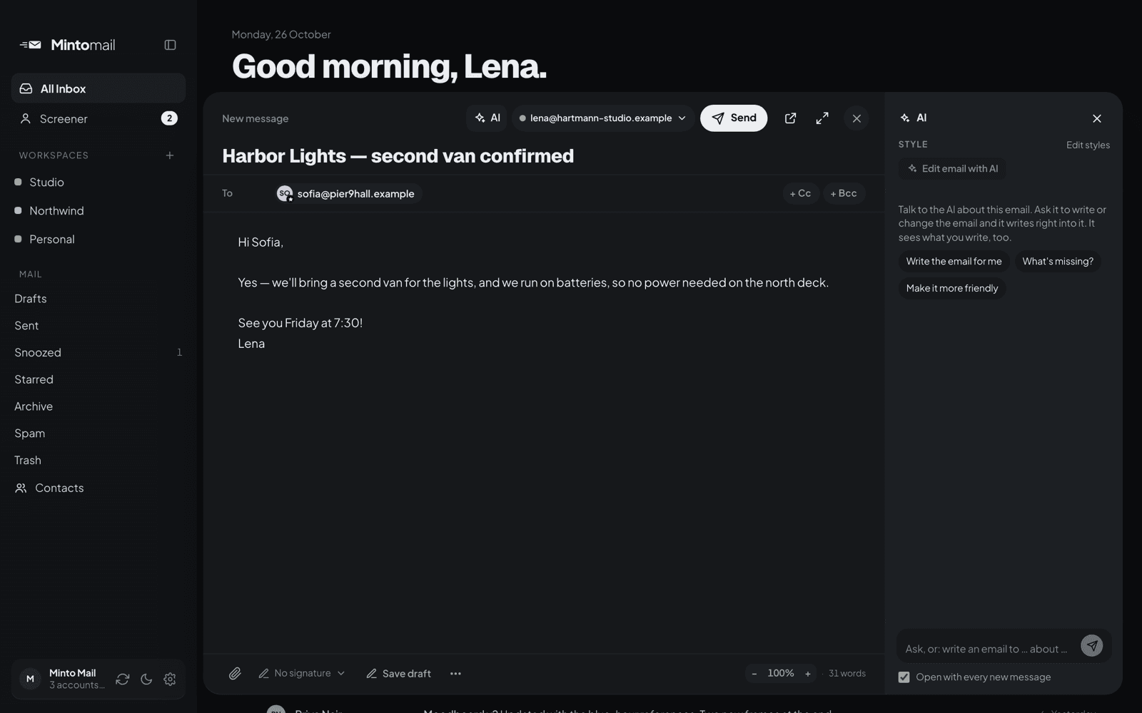Add a Cc recipient

pyautogui.click(x=801, y=193)
